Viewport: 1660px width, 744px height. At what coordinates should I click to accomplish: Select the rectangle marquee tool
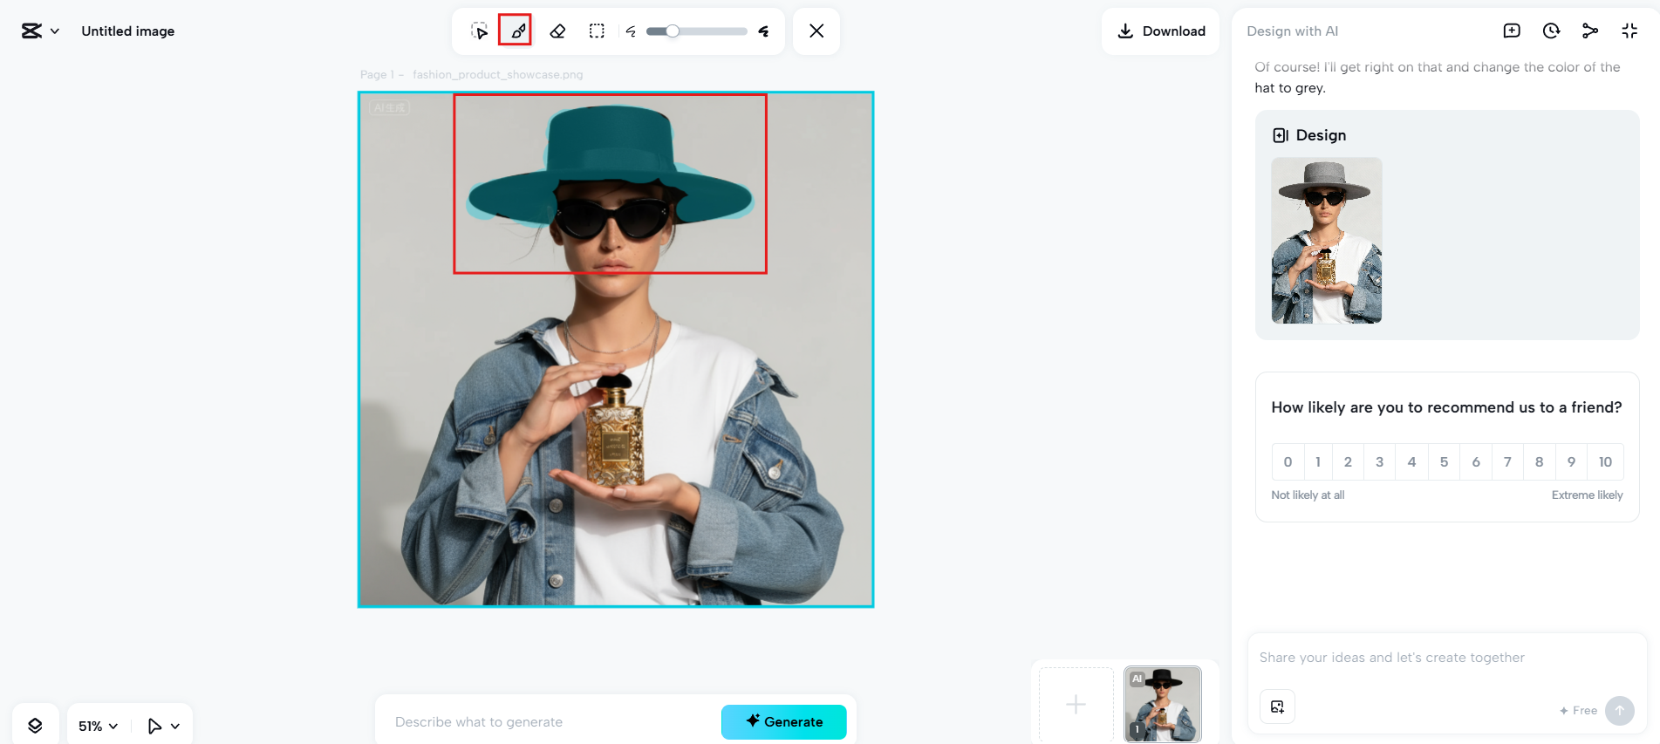point(597,31)
